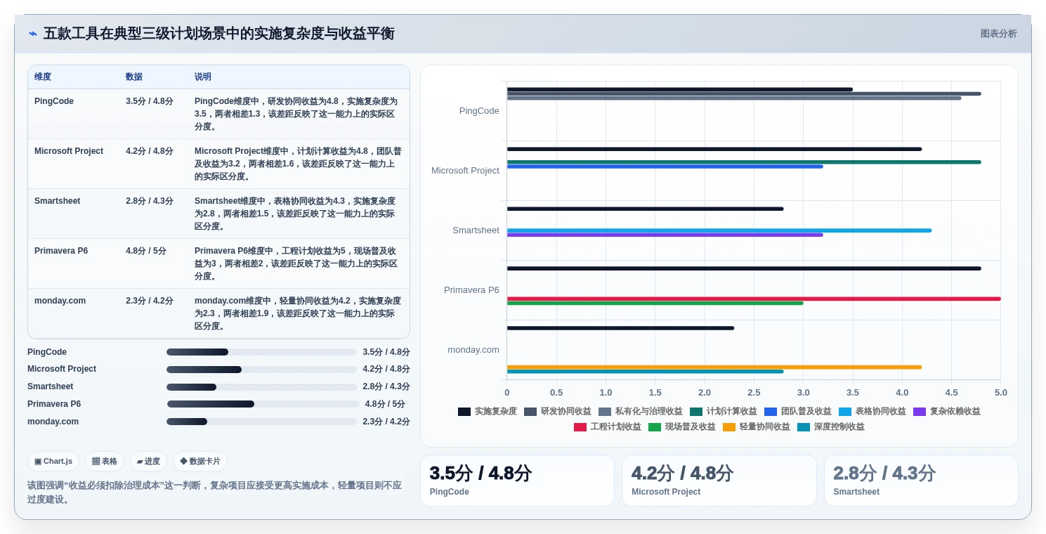The width and height of the screenshot is (1046, 534).
Task: Toggle 深度控制收益 in the chart legend
Action: pos(831,427)
